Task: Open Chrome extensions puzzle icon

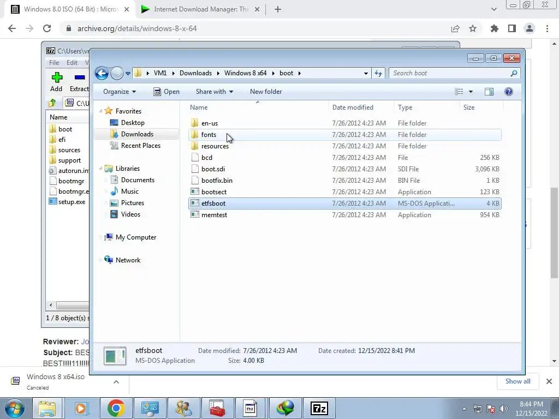Action: coord(495,28)
